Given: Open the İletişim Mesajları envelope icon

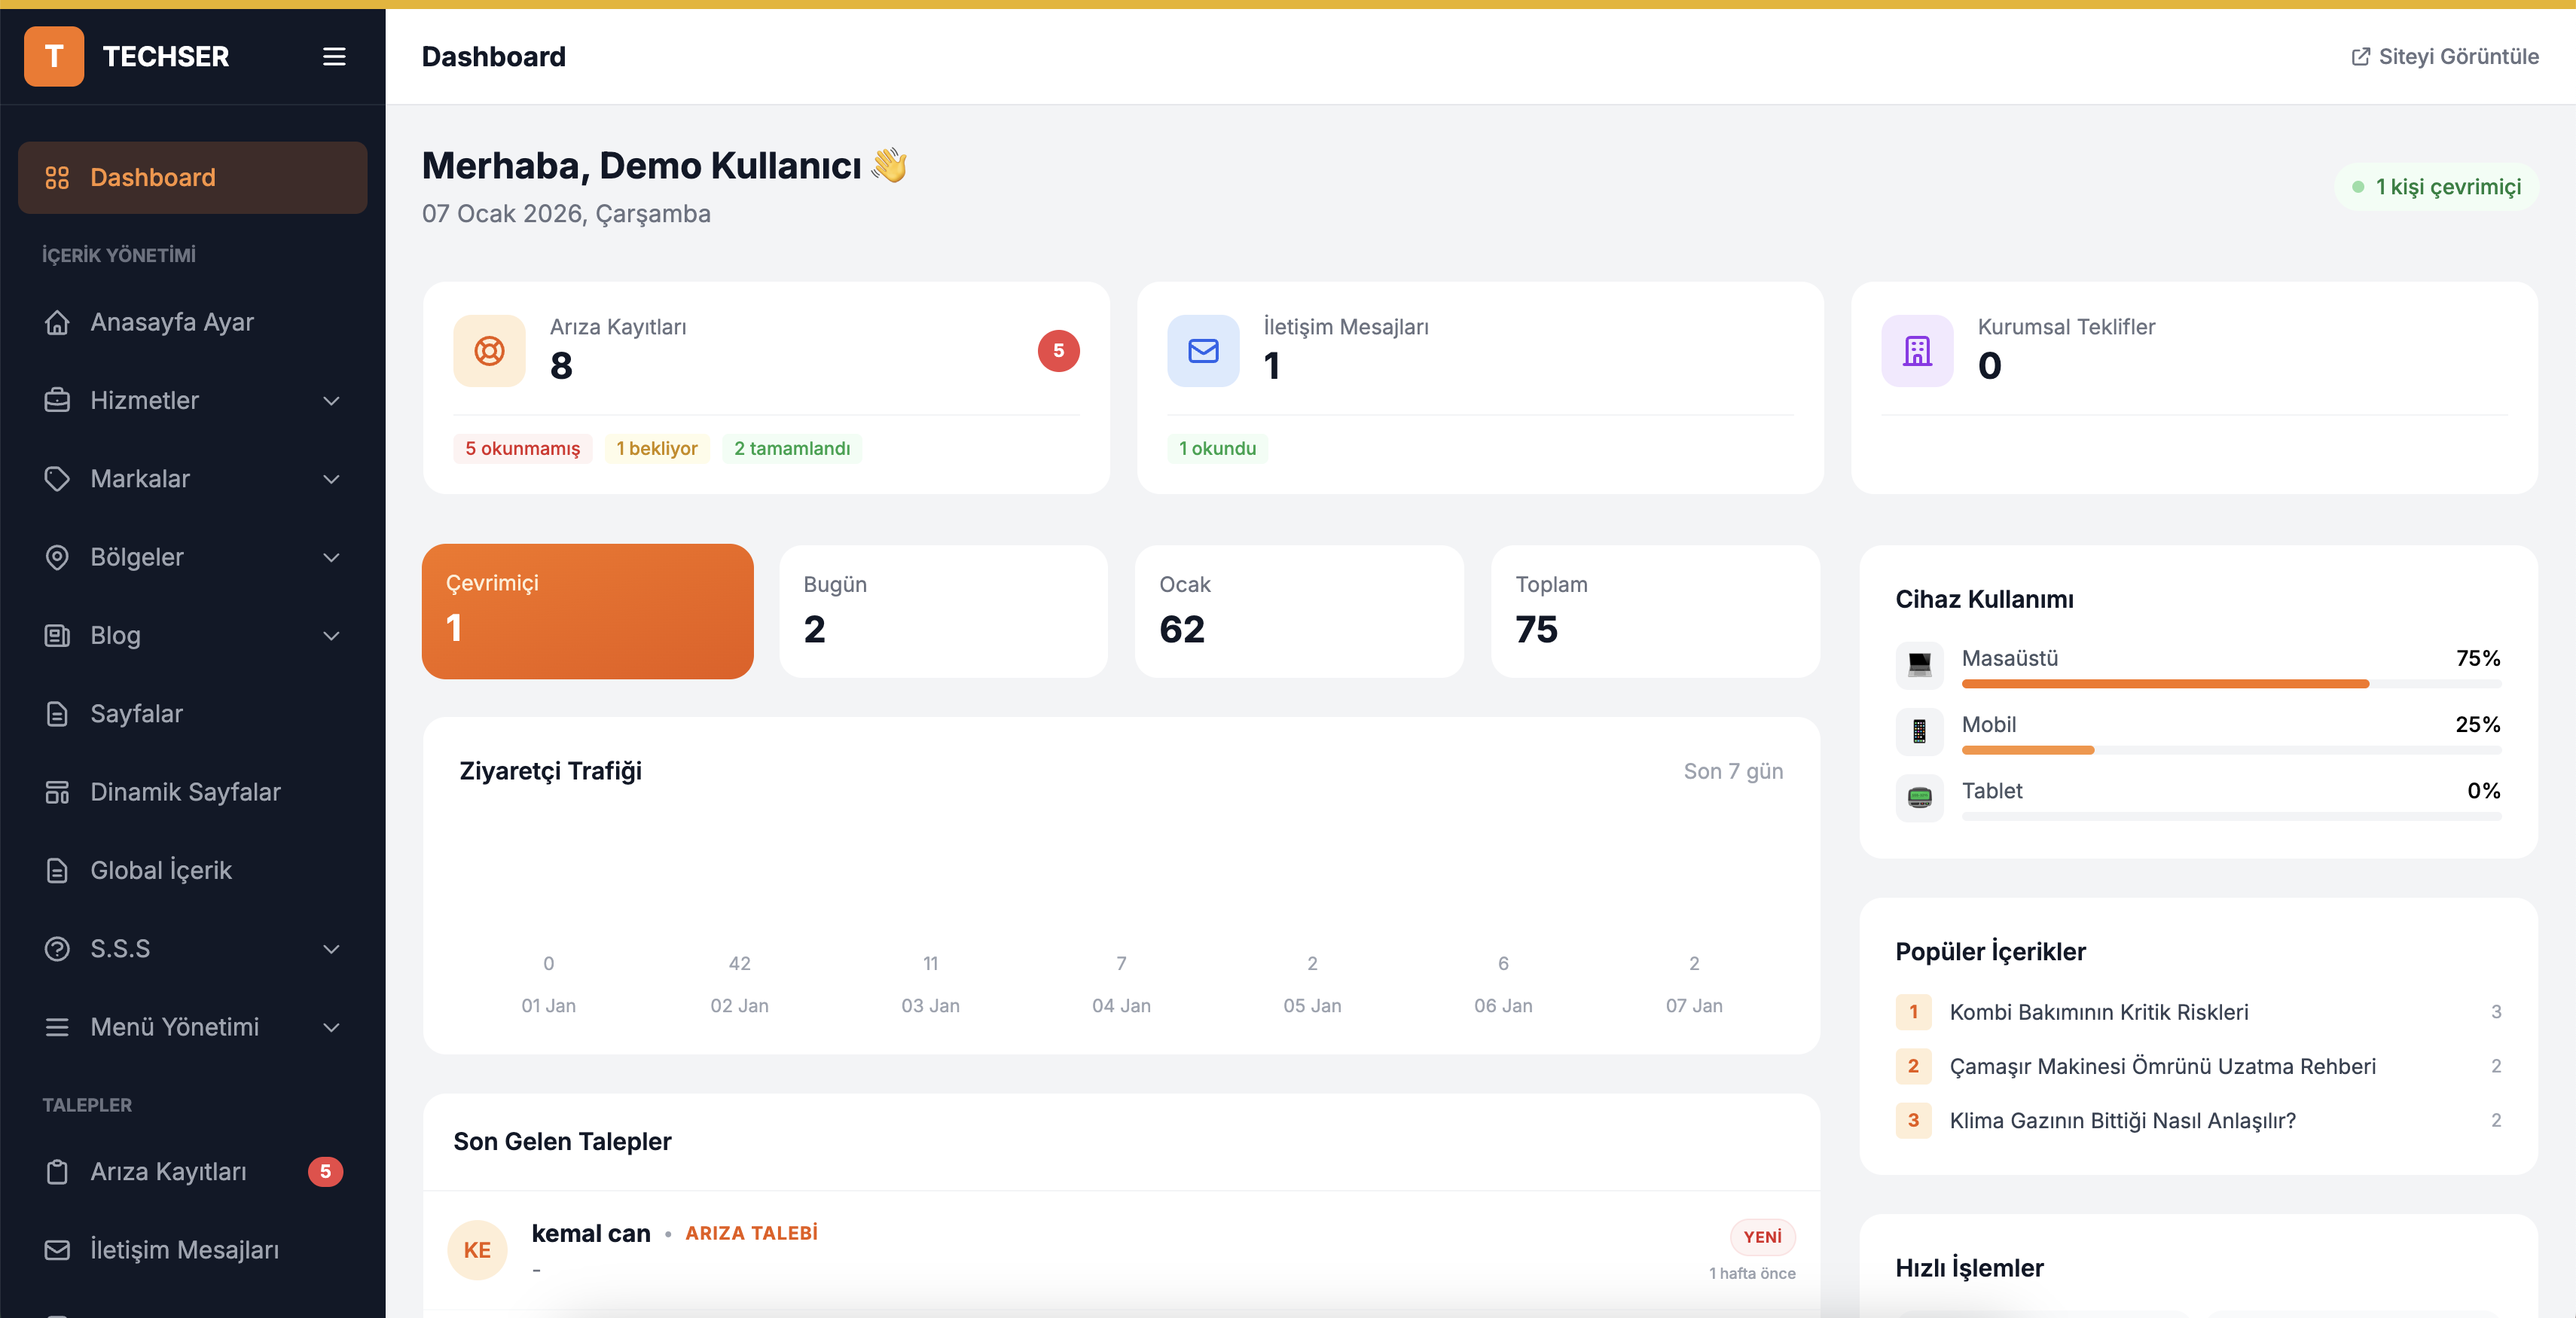Looking at the screenshot, I should point(1202,351).
